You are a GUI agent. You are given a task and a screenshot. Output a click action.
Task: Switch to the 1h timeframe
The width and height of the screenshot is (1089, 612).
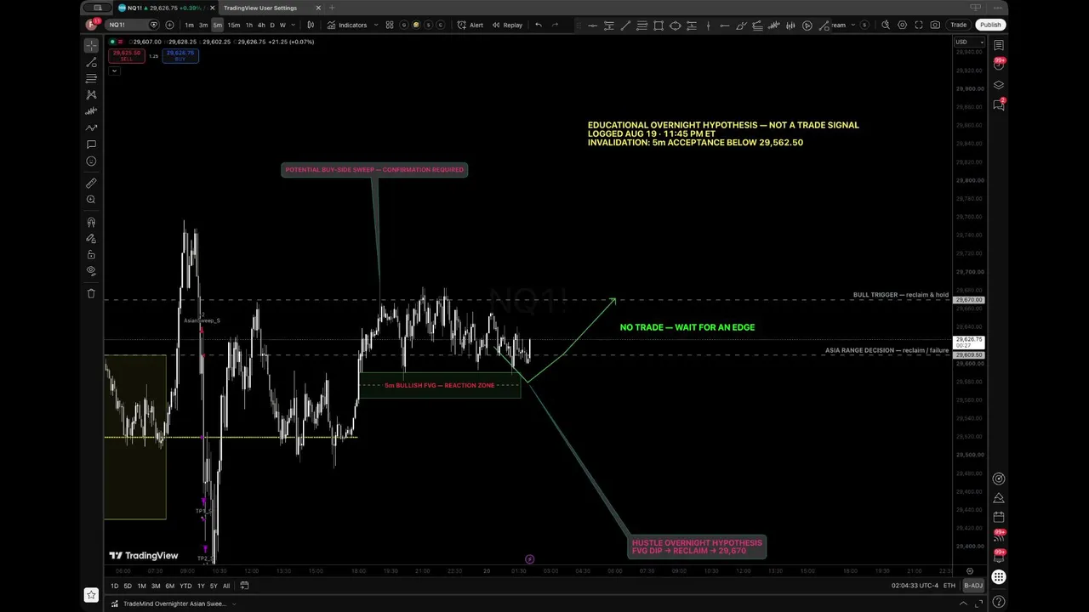pos(248,25)
